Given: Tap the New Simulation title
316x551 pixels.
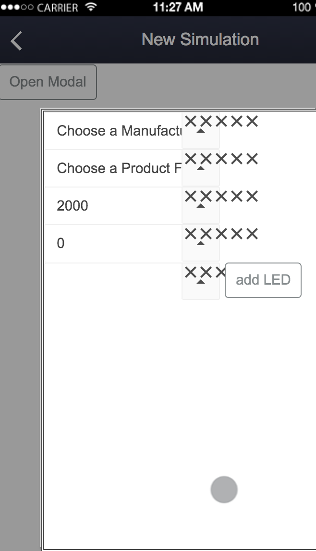Looking at the screenshot, I should (200, 39).
